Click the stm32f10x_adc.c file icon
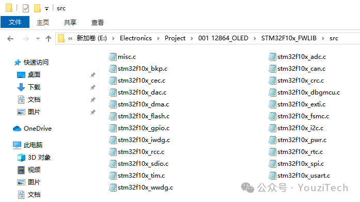The image size is (360, 202). (272, 57)
